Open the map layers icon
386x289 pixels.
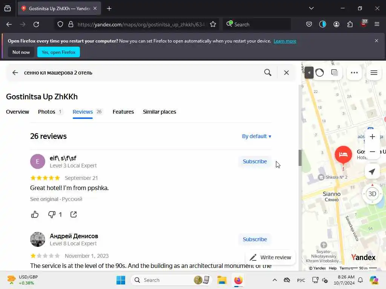[x=334, y=73]
